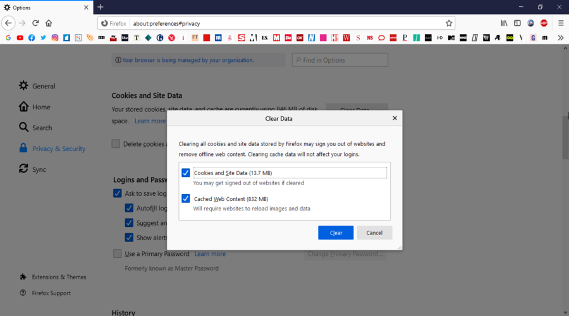Open the Facebook bookmark

point(32,38)
